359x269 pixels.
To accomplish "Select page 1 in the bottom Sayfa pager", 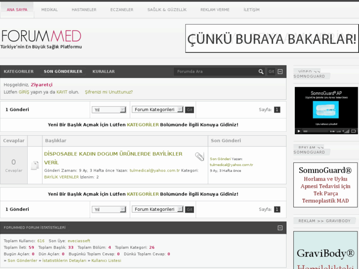I will coord(277,209).
